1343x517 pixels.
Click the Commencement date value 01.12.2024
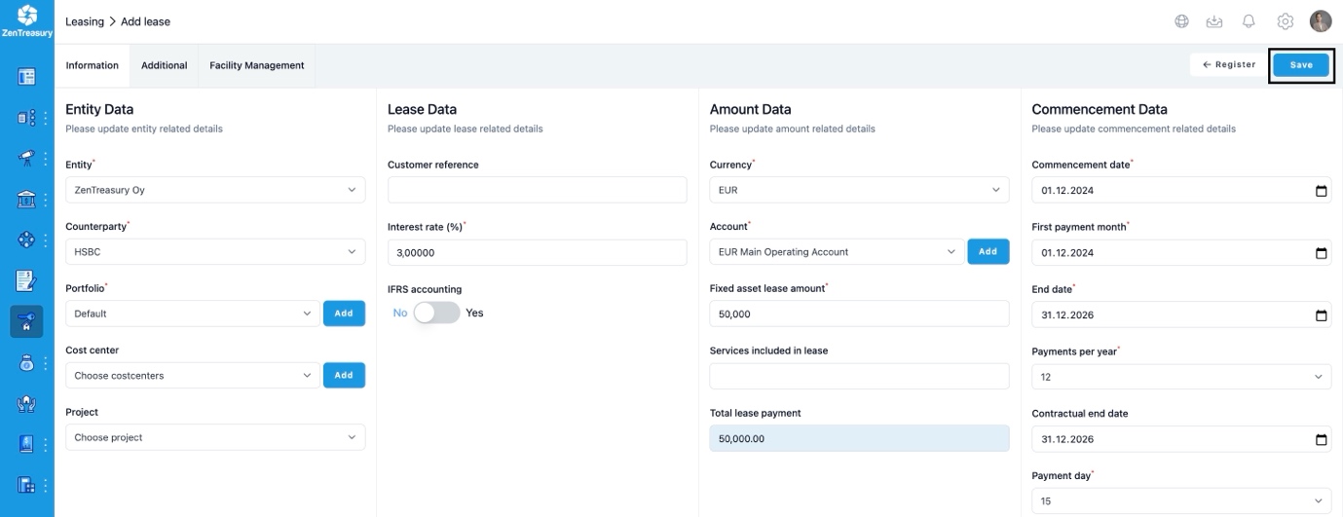pyautogui.click(x=1067, y=191)
